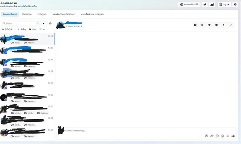Open the conversation timestamped 17:12
Screen dimensions: 241x144
(27, 121)
